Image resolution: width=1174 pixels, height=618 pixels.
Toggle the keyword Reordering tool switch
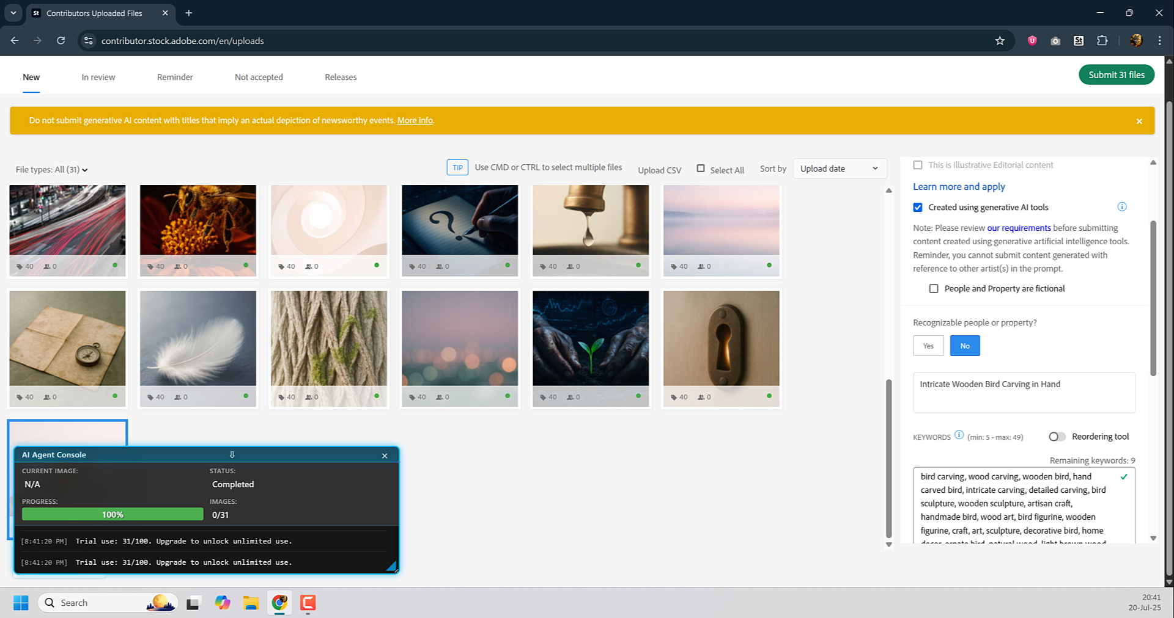click(x=1057, y=437)
